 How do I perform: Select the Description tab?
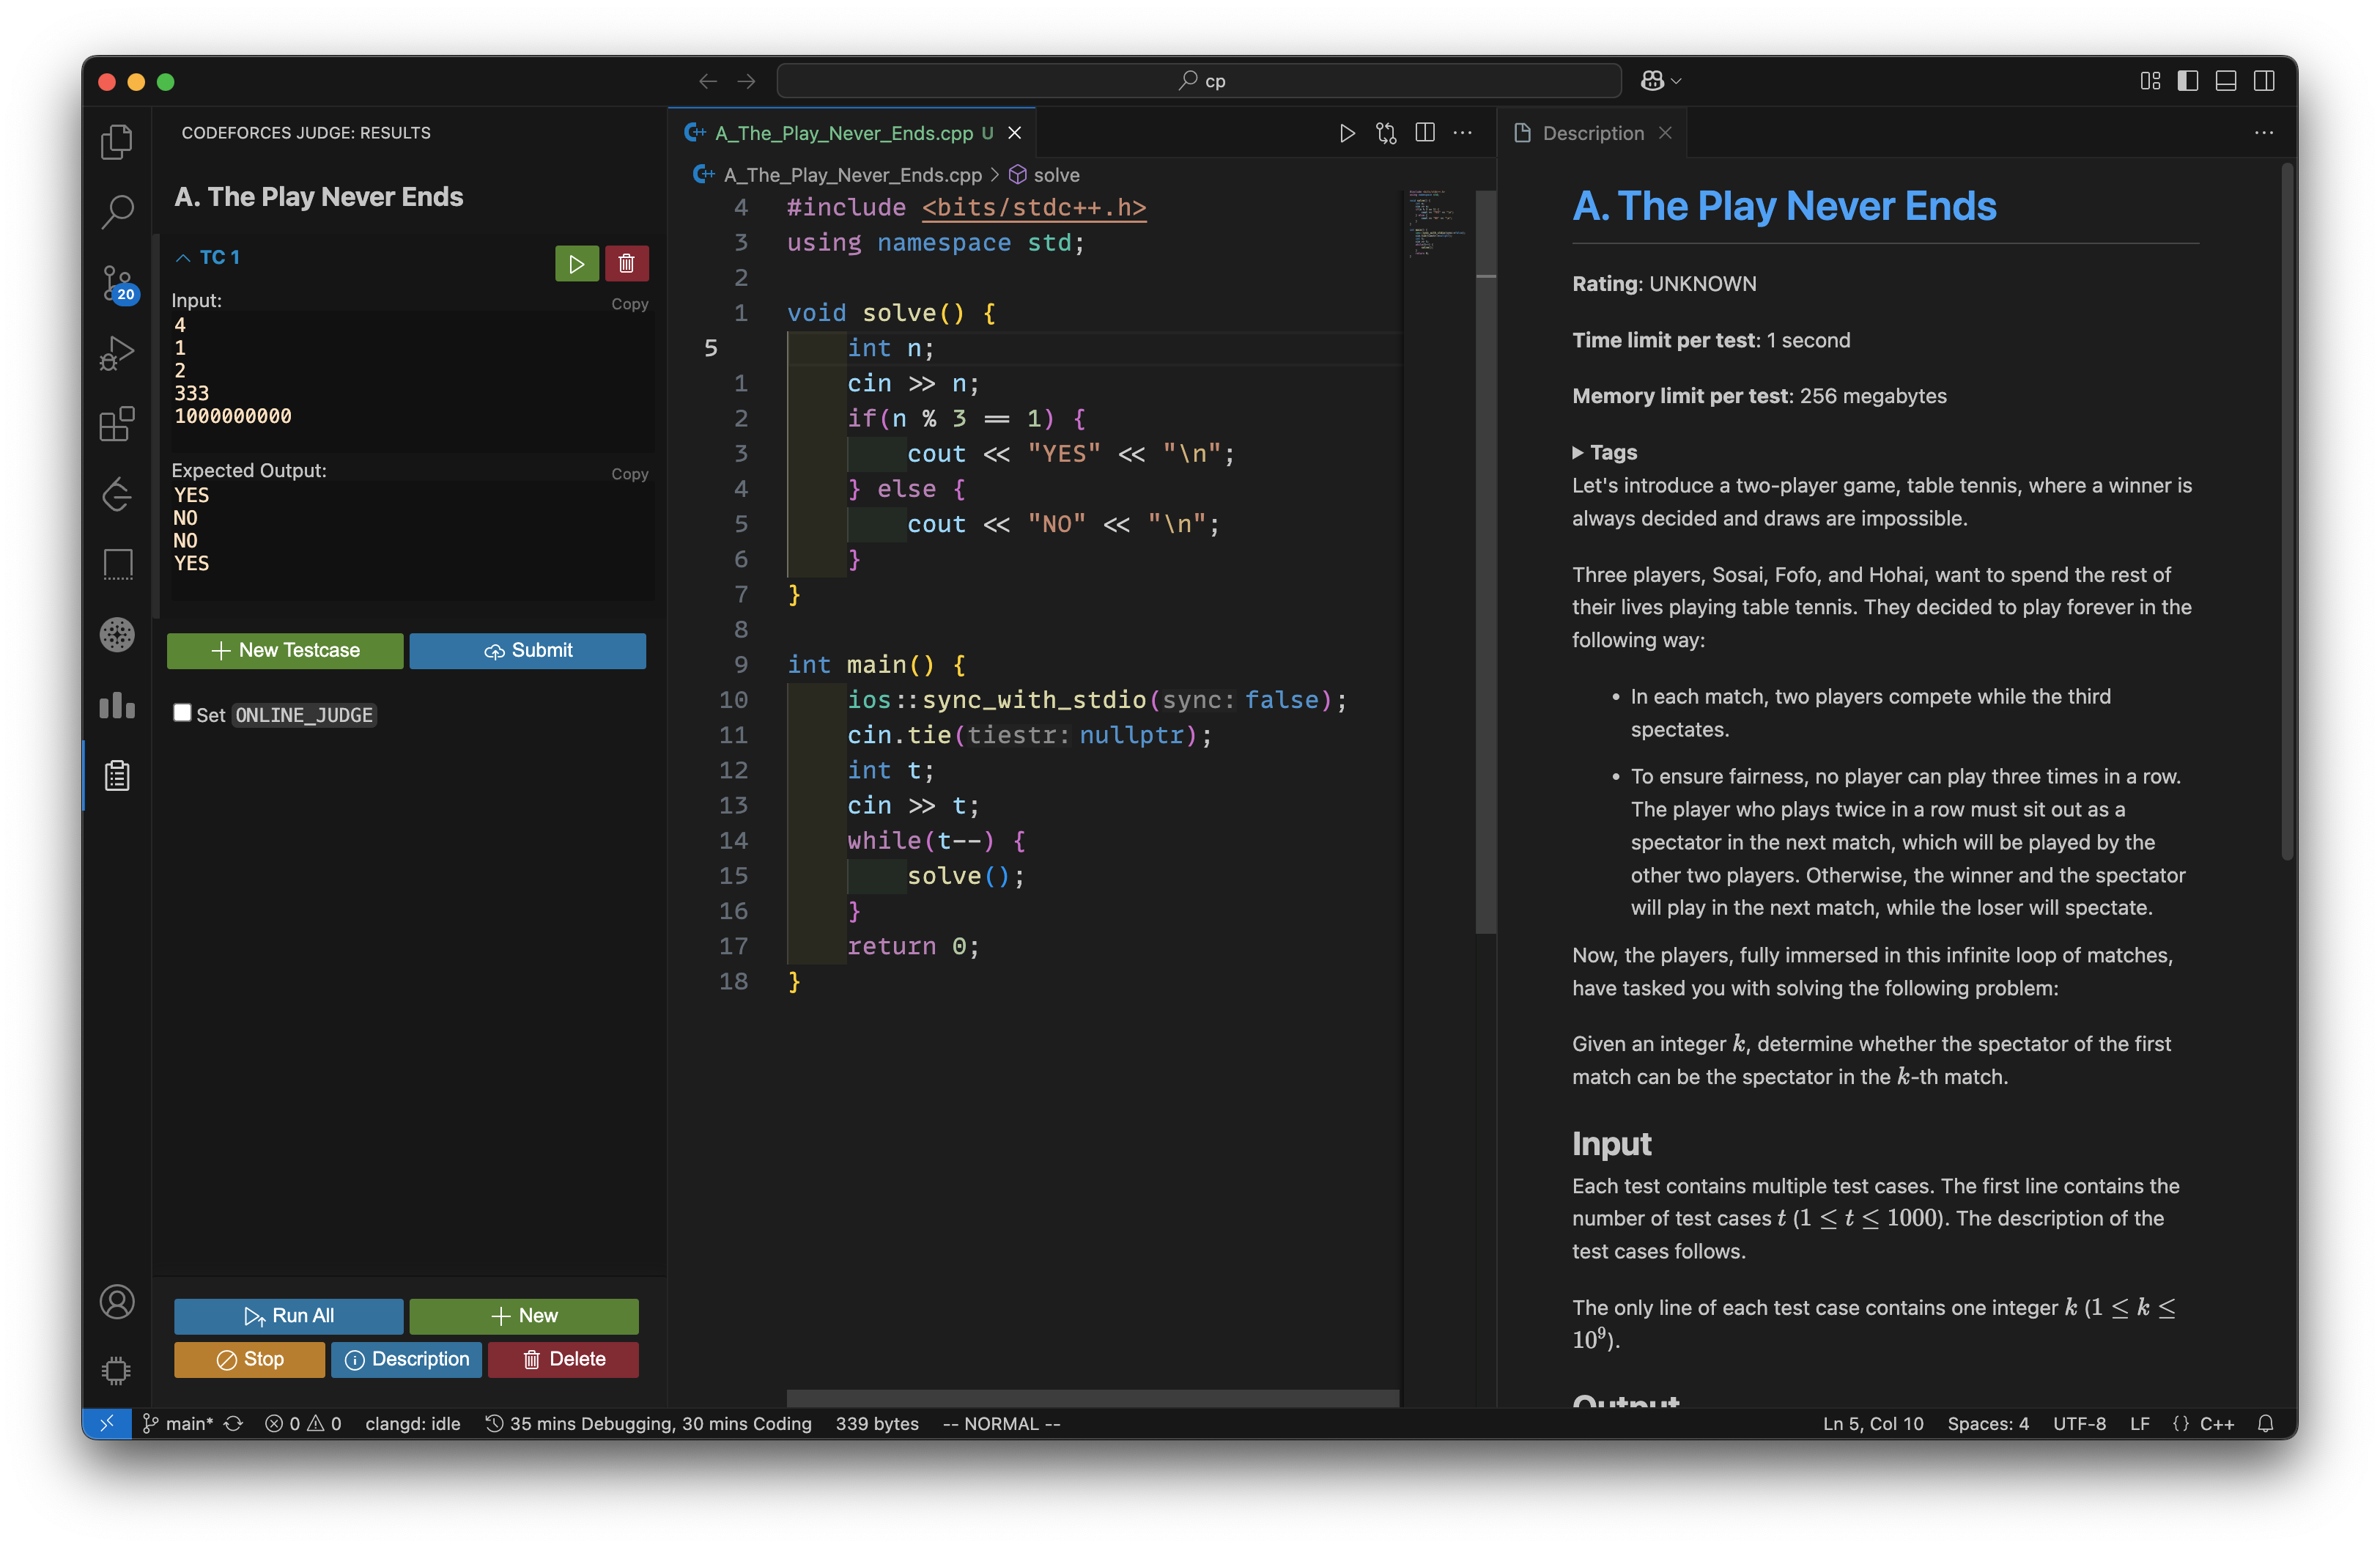click(x=1592, y=133)
